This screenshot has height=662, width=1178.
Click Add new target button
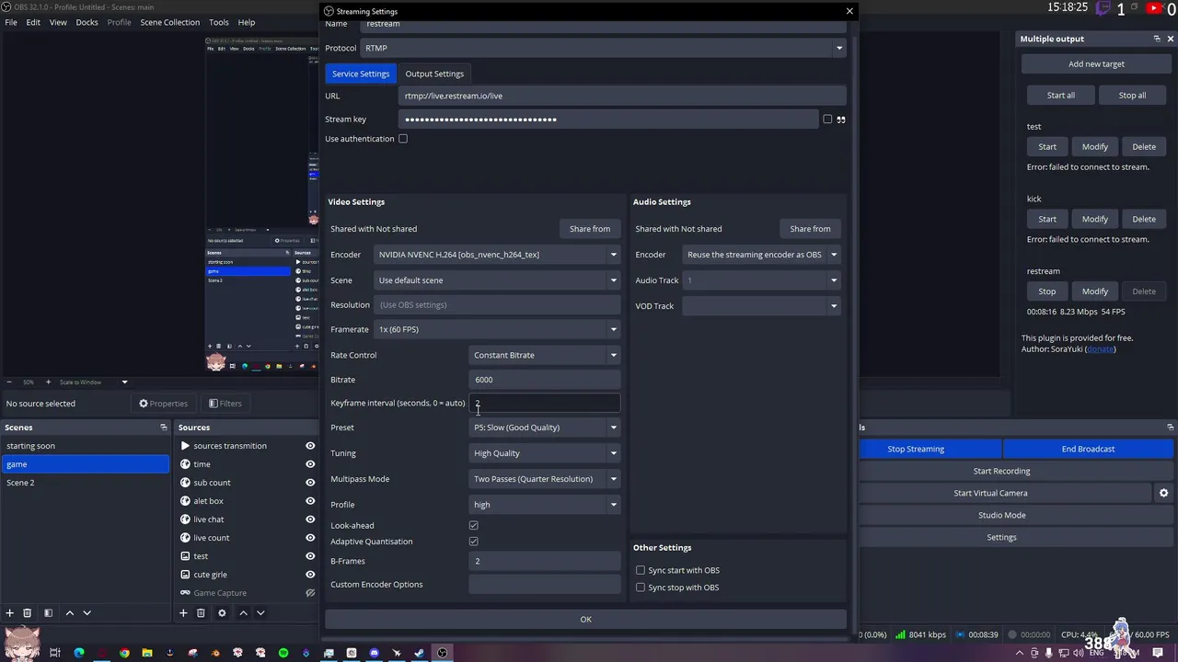coord(1096,64)
